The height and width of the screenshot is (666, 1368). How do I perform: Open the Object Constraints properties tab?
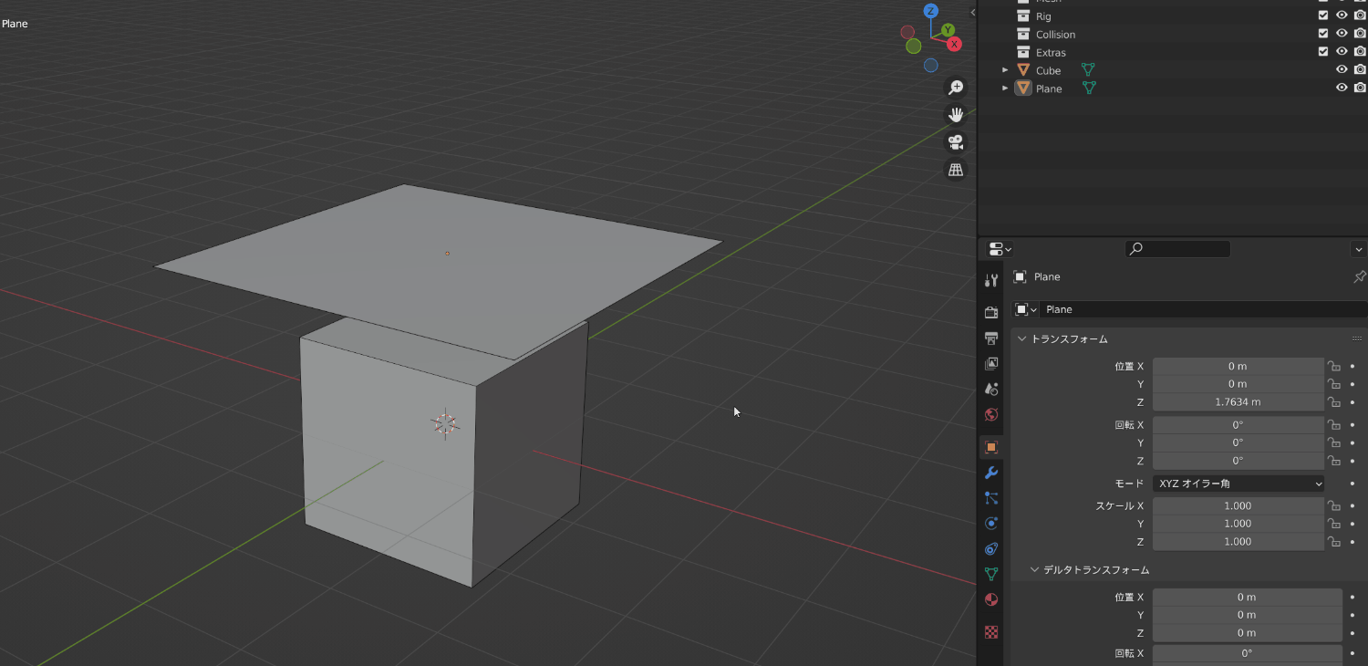[991, 549]
